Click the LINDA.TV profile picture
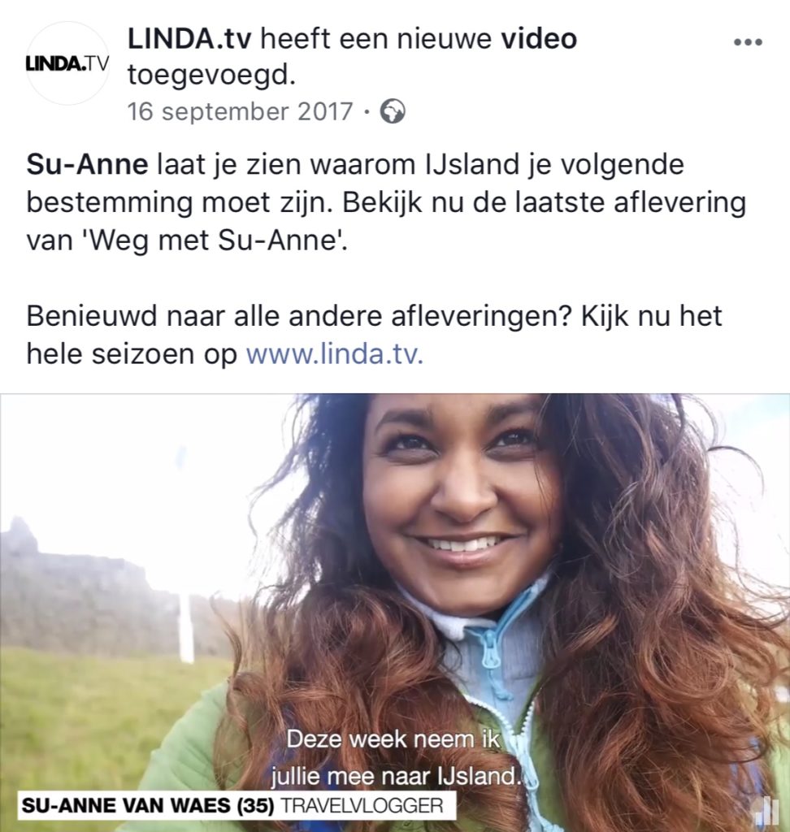790x832 pixels. tap(67, 63)
